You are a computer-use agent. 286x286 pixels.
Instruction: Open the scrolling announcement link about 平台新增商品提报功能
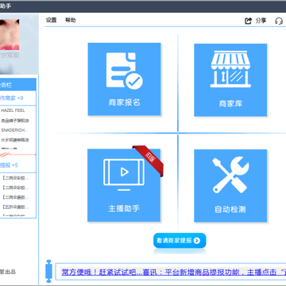(173, 272)
